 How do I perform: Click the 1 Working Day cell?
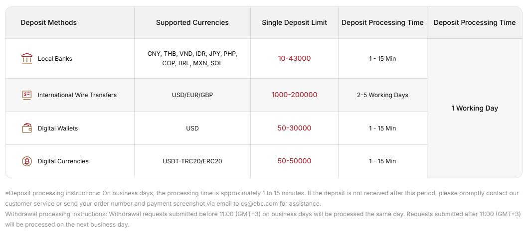(x=475, y=108)
